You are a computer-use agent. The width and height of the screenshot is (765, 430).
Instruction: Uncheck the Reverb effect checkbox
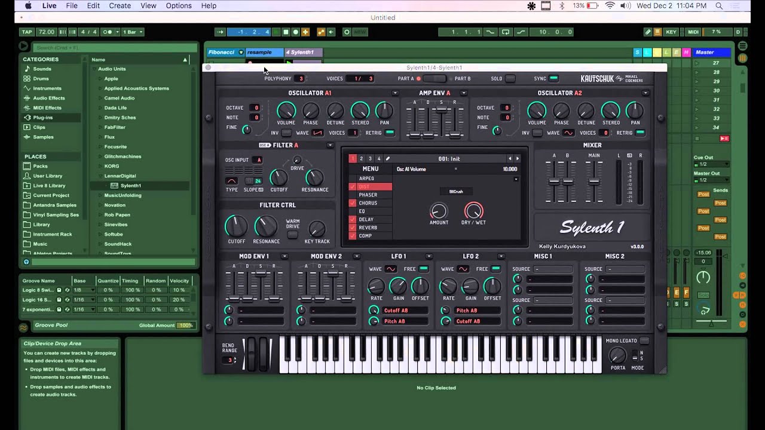[353, 228]
